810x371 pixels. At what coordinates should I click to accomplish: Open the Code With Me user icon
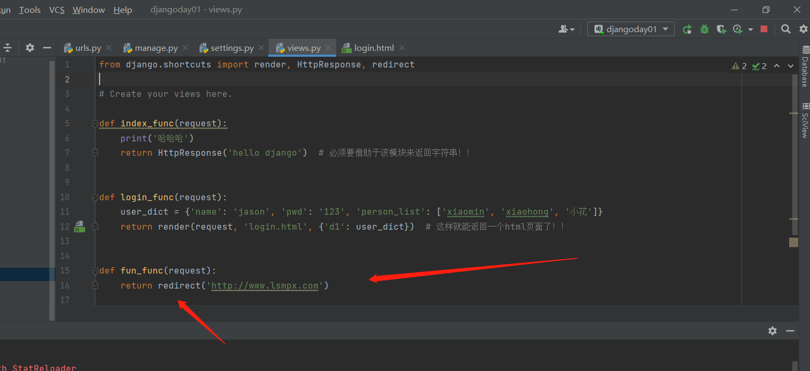point(566,29)
